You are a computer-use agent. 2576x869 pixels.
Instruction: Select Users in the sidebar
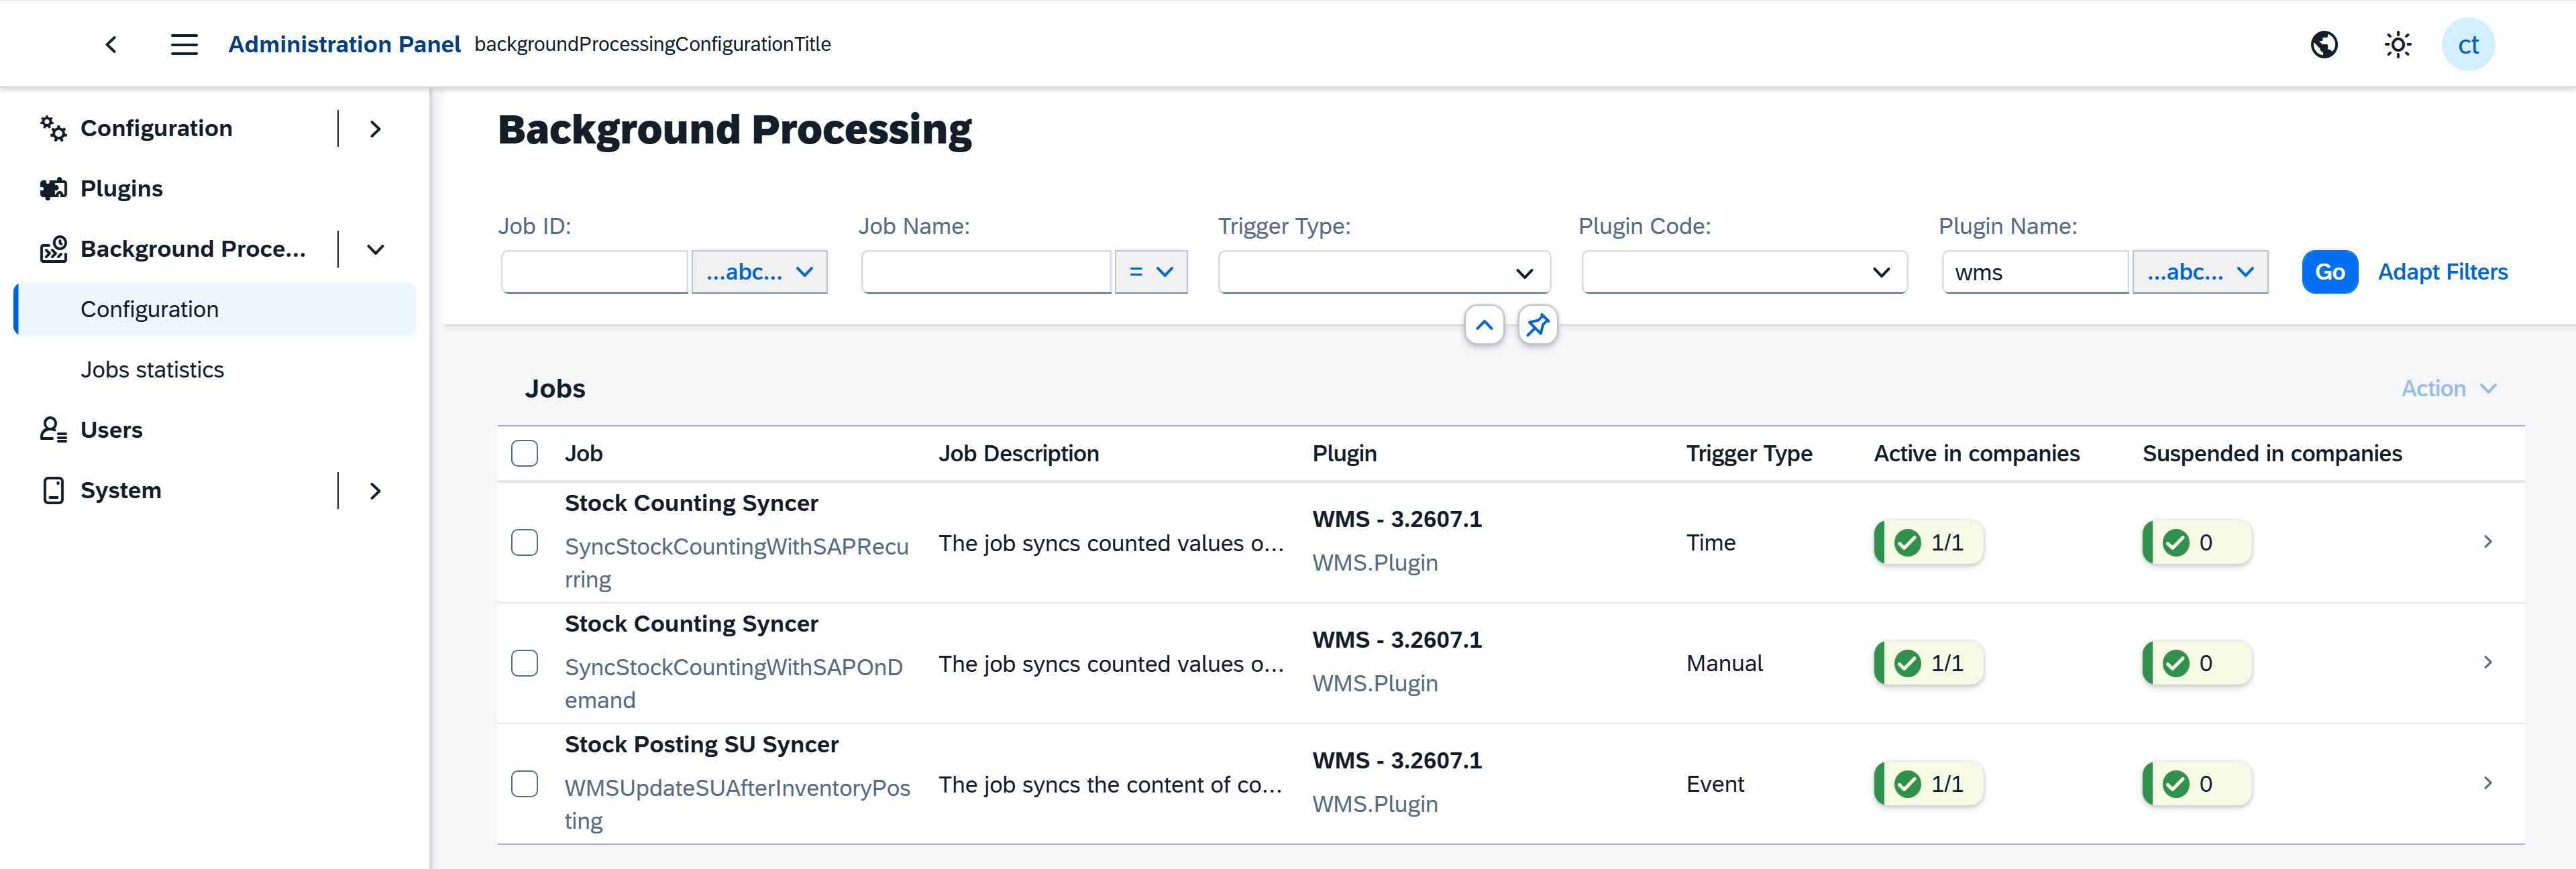pyautogui.click(x=111, y=430)
